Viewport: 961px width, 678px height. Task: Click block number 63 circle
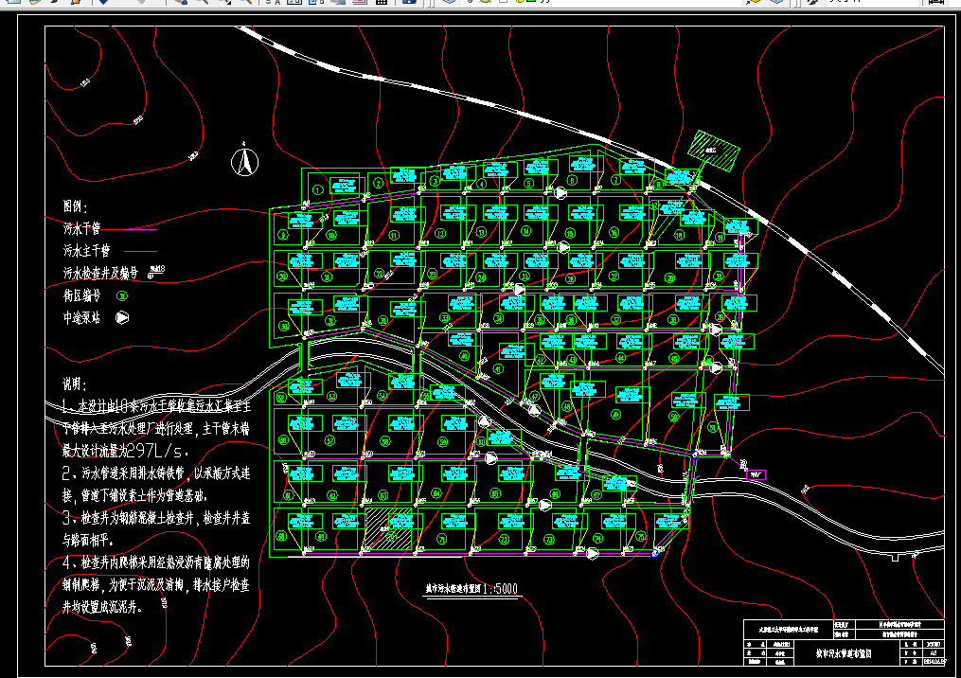click(x=383, y=494)
